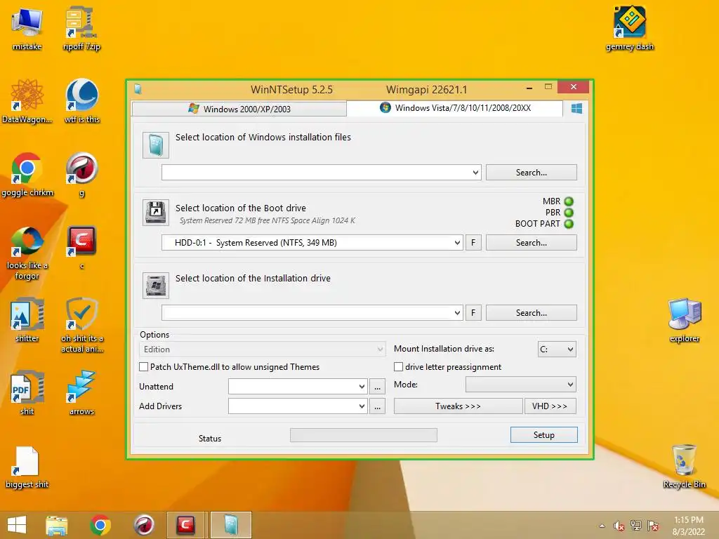Select the 'shitter' desktop icon
Image resolution: width=719 pixels, height=539 pixels.
tap(27, 320)
